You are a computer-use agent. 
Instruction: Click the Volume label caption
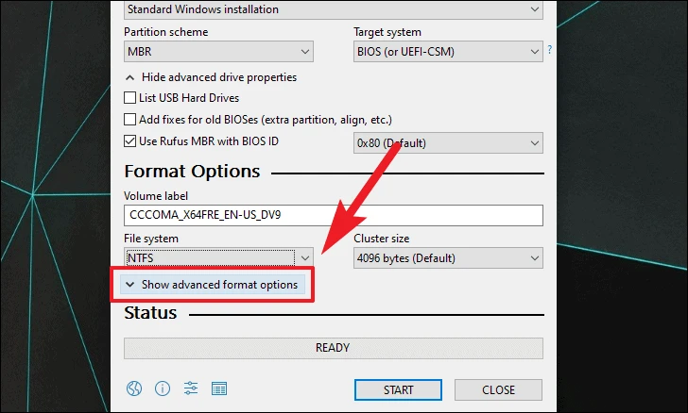pyautogui.click(x=156, y=196)
